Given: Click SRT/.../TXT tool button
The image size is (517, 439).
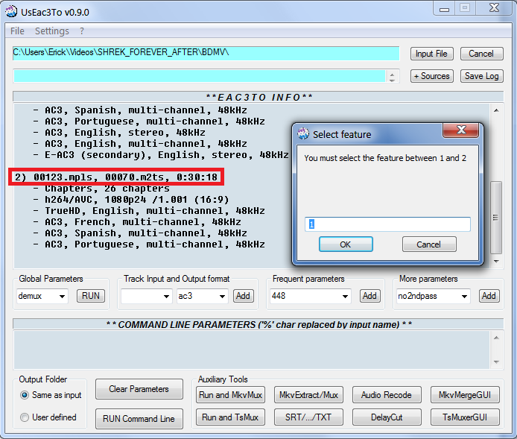Looking at the screenshot, I should (x=308, y=417).
